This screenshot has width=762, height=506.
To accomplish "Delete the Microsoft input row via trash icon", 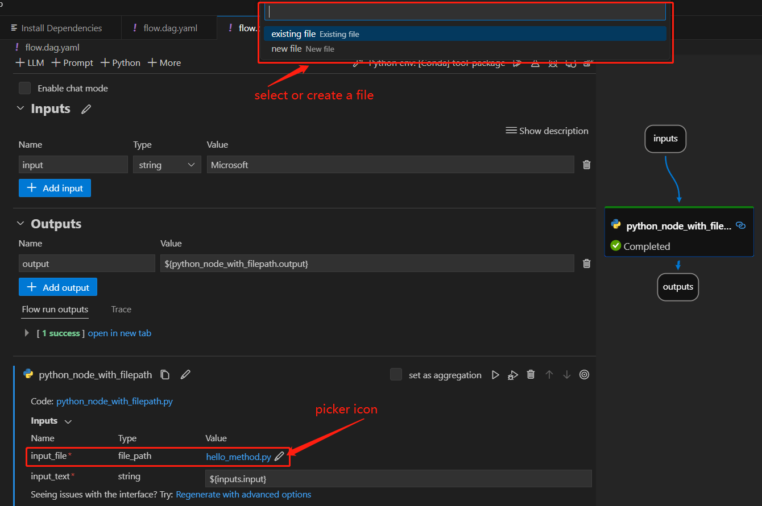I will tap(586, 164).
